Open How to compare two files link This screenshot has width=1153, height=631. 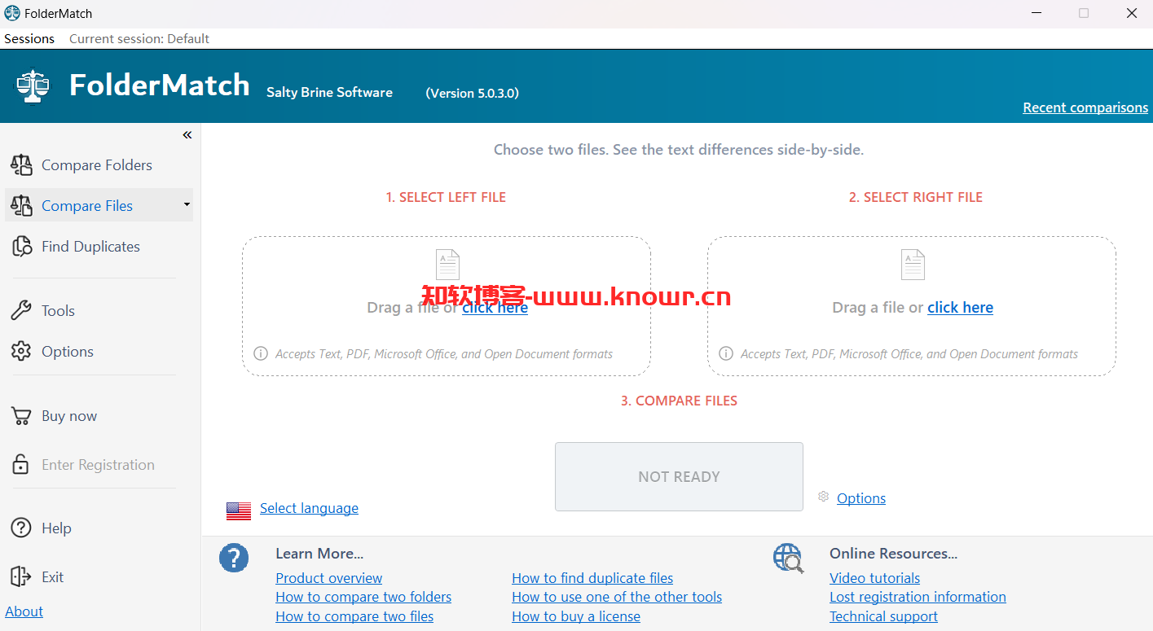354,616
